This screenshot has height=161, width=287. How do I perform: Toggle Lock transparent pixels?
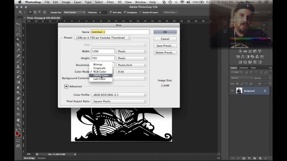point(237,84)
